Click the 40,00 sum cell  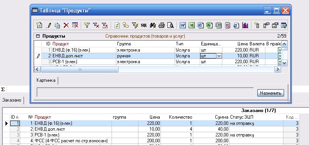(211, 129)
